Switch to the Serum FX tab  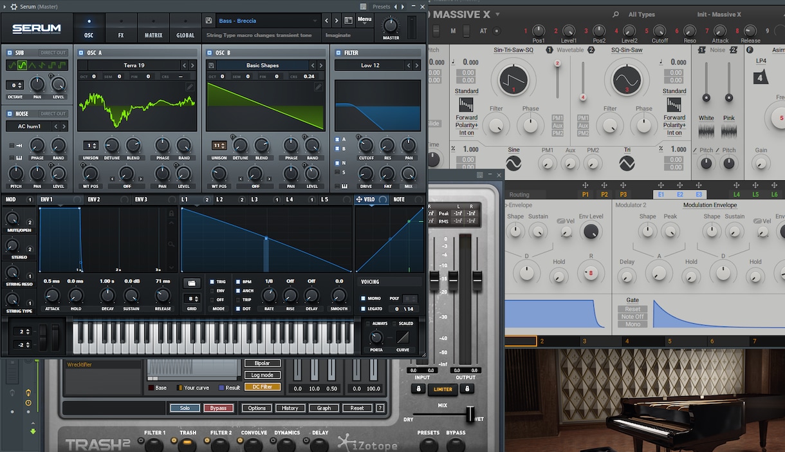click(x=120, y=28)
